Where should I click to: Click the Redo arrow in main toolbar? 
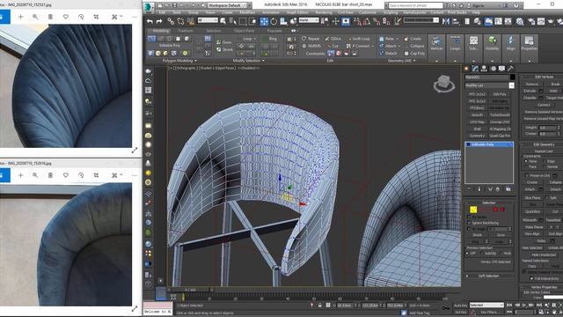(x=159, y=21)
